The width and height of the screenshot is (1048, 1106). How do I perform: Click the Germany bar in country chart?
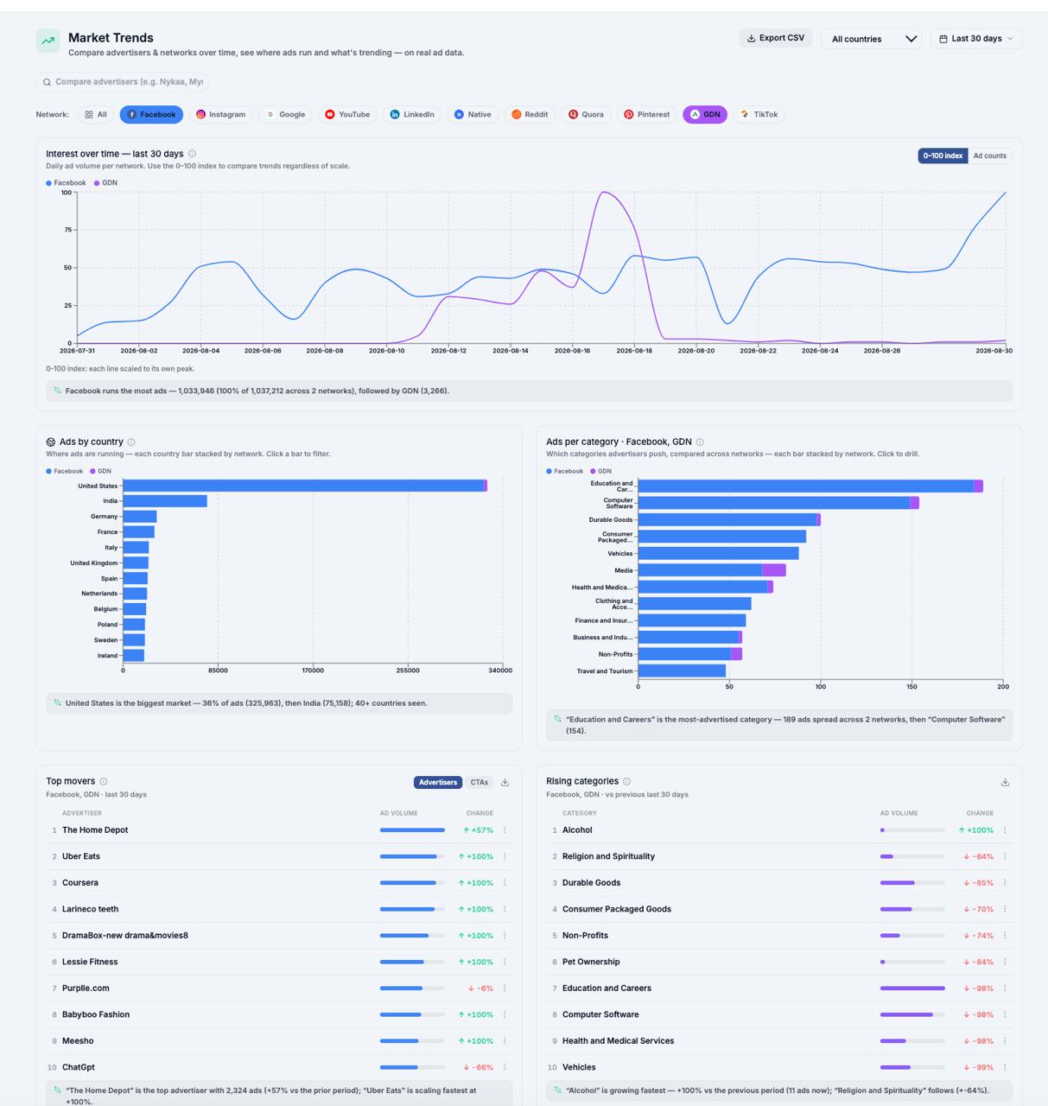click(140, 517)
